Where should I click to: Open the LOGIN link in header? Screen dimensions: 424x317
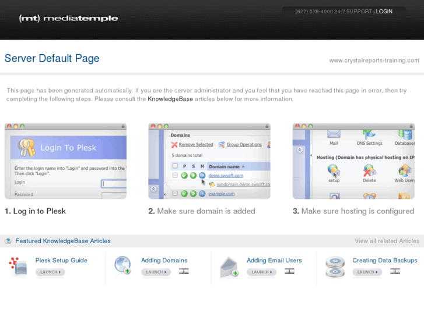(x=384, y=11)
